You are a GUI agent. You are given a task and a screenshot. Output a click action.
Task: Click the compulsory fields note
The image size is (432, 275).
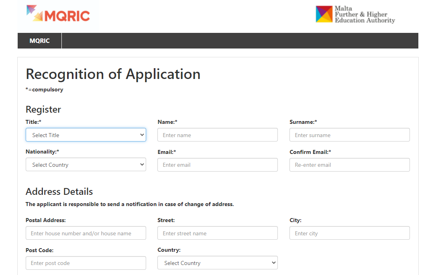point(44,89)
